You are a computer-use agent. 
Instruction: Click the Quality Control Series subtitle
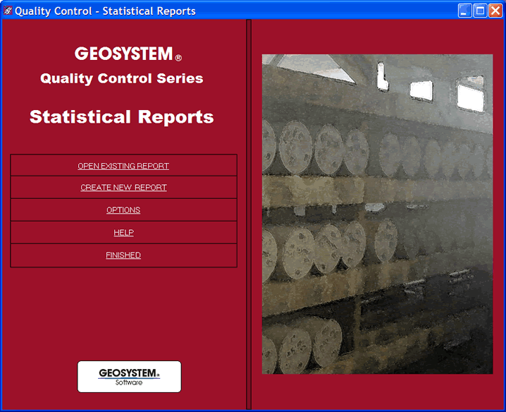(x=121, y=79)
